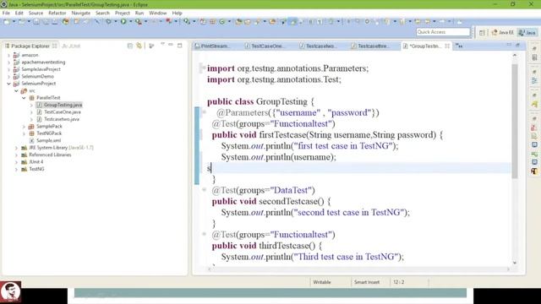Fold the secondTestcase method marker

point(204,189)
